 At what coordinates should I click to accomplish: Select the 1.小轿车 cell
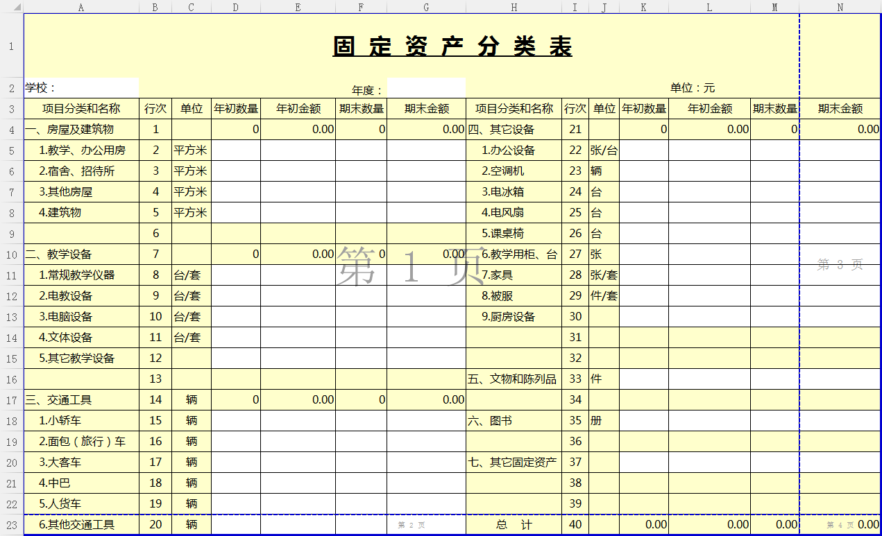click(x=81, y=421)
